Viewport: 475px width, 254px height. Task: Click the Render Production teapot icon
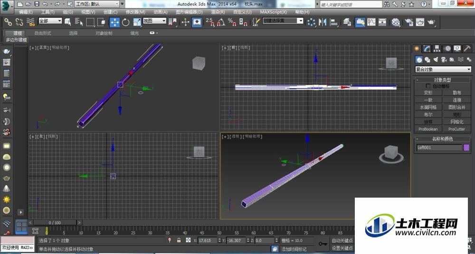click(x=431, y=22)
